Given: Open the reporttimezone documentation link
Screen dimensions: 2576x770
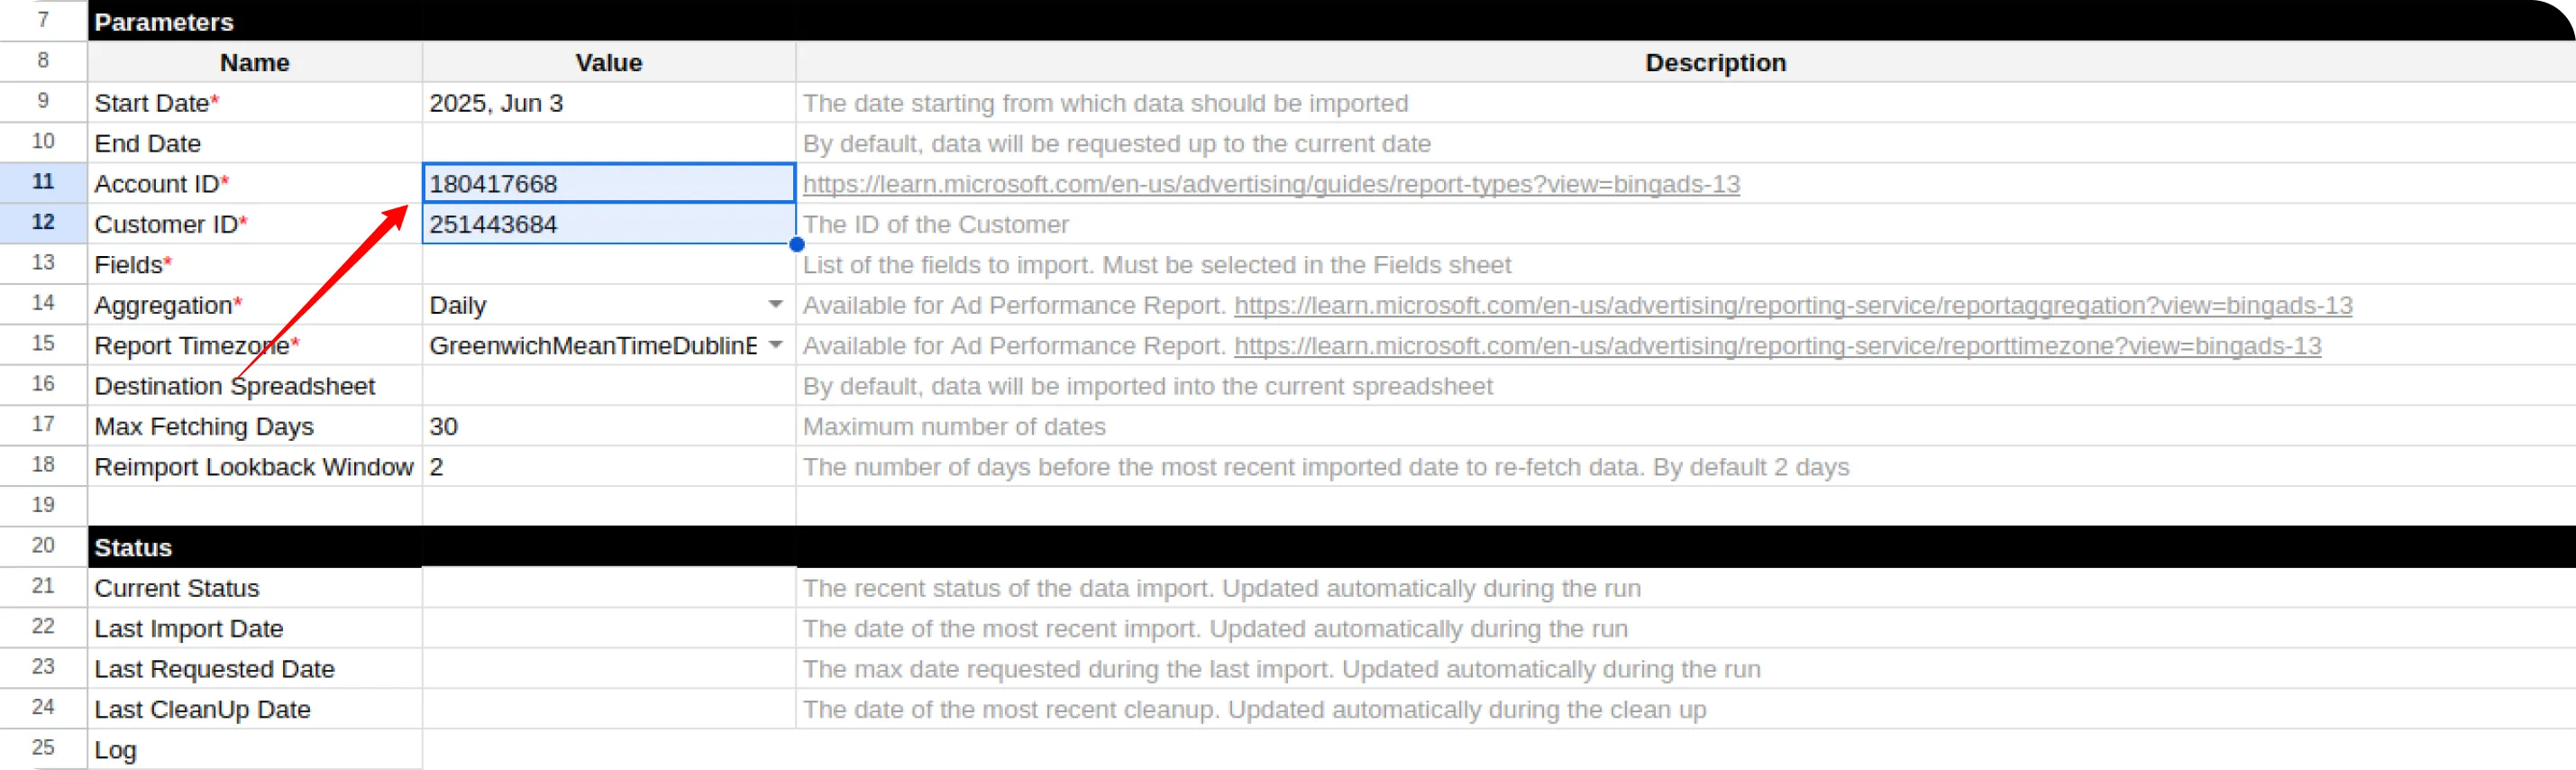Looking at the screenshot, I should (1777, 345).
